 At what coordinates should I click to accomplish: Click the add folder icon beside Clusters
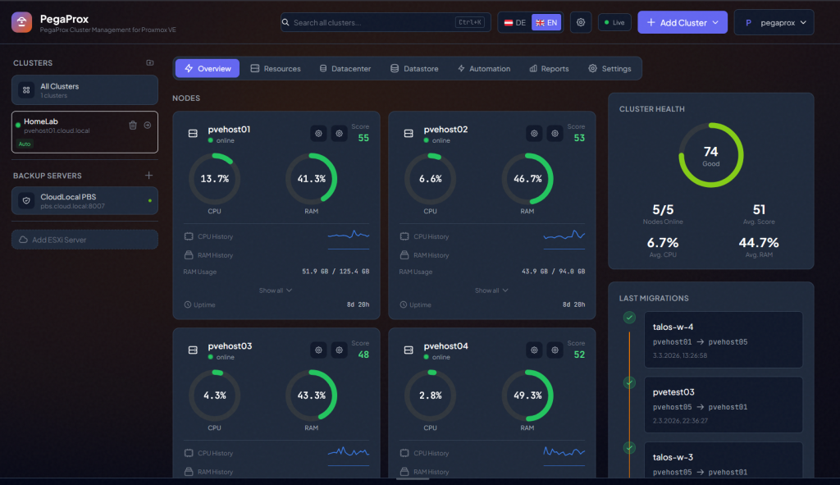tap(149, 63)
